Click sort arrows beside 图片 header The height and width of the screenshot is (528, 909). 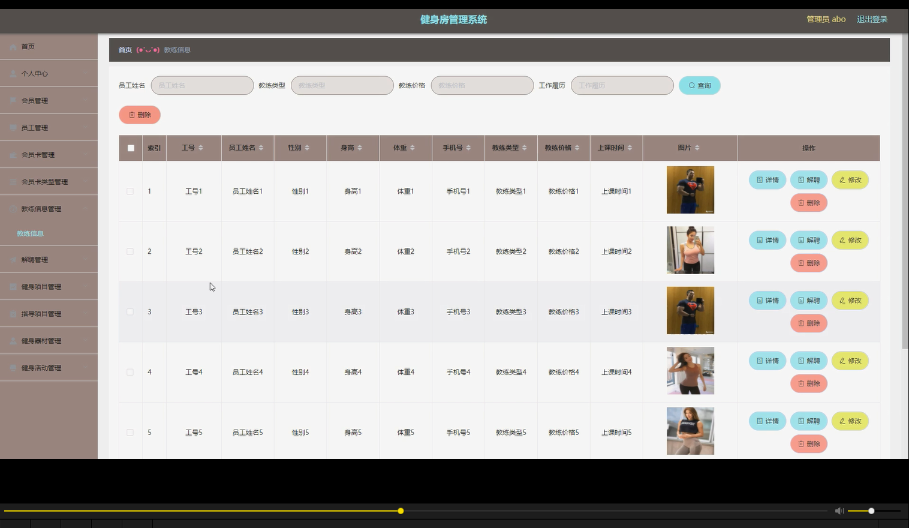tap(697, 148)
